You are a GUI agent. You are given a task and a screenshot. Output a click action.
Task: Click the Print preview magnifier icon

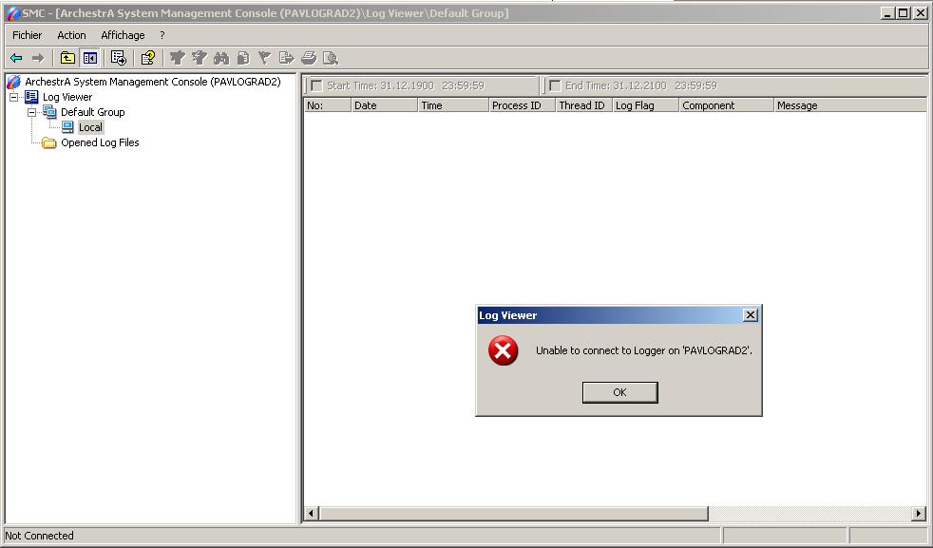331,58
